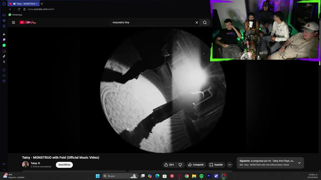Mute the Tainy tab speaker icon
Screen dimensions: 321x180
pyautogui.click(x=14, y=4)
